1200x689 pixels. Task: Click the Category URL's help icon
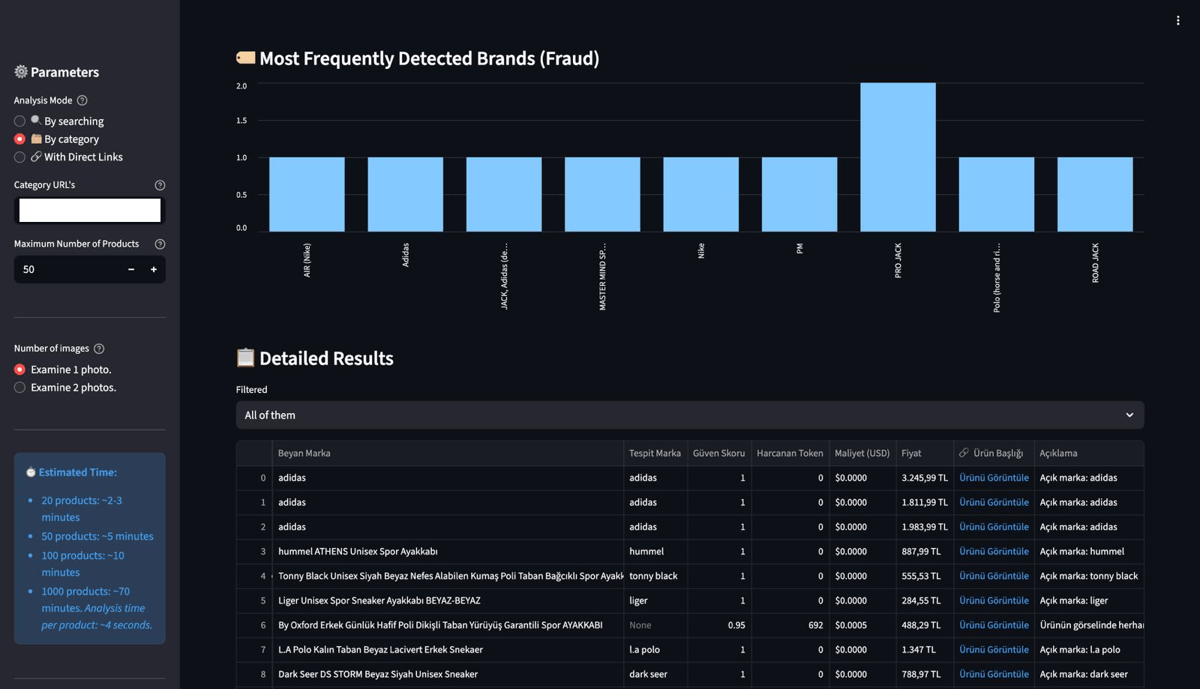point(160,185)
